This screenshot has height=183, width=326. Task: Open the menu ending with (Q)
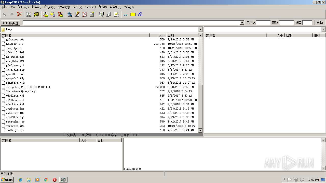point(64,7)
